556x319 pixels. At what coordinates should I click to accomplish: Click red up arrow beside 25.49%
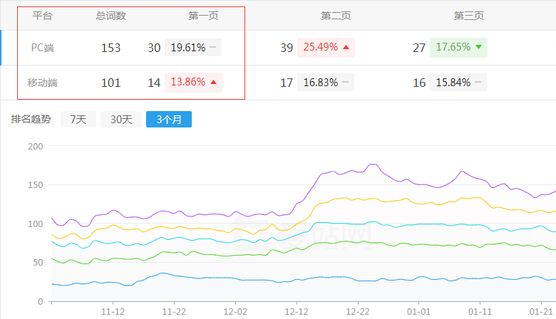pyautogui.click(x=346, y=48)
